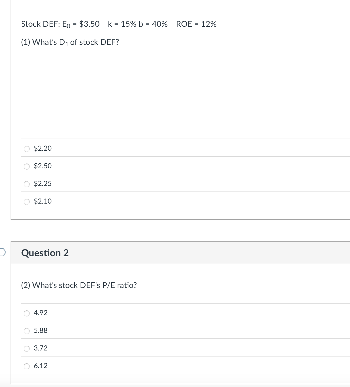
Task: Click the radio circle beside 6.12
Action: [x=27, y=366]
